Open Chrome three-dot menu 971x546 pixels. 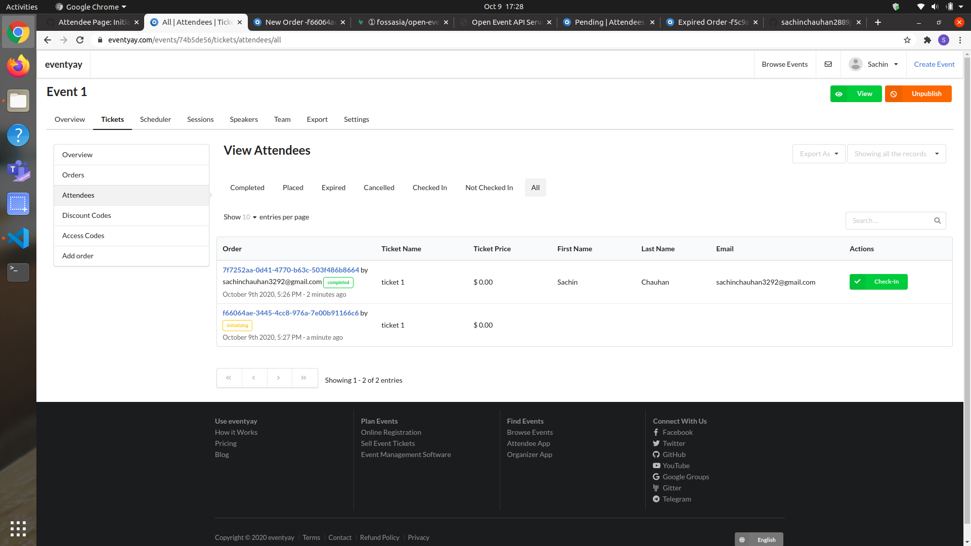[960, 40]
